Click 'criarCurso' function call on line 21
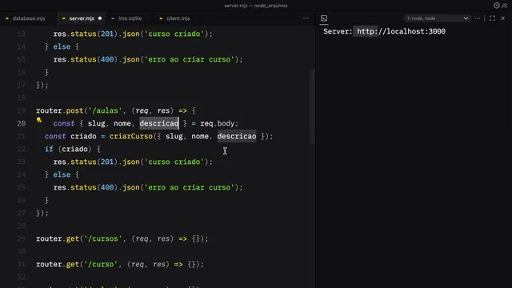 (131, 136)
